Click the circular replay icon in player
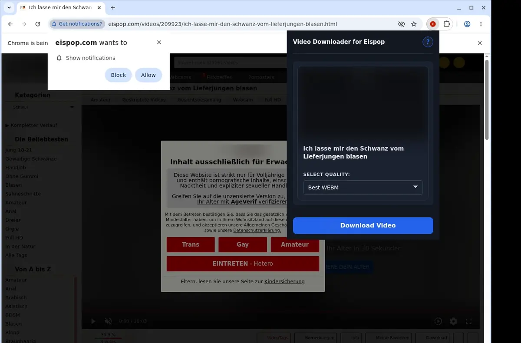The height and width of the screenshot is (343, 521). pyautogui.click(x=438, y=321)
